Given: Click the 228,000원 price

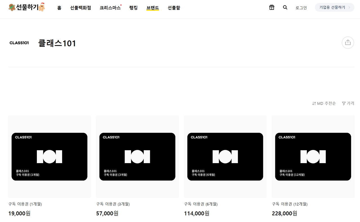Looking at the screenshot, I should tap(285, 213).
